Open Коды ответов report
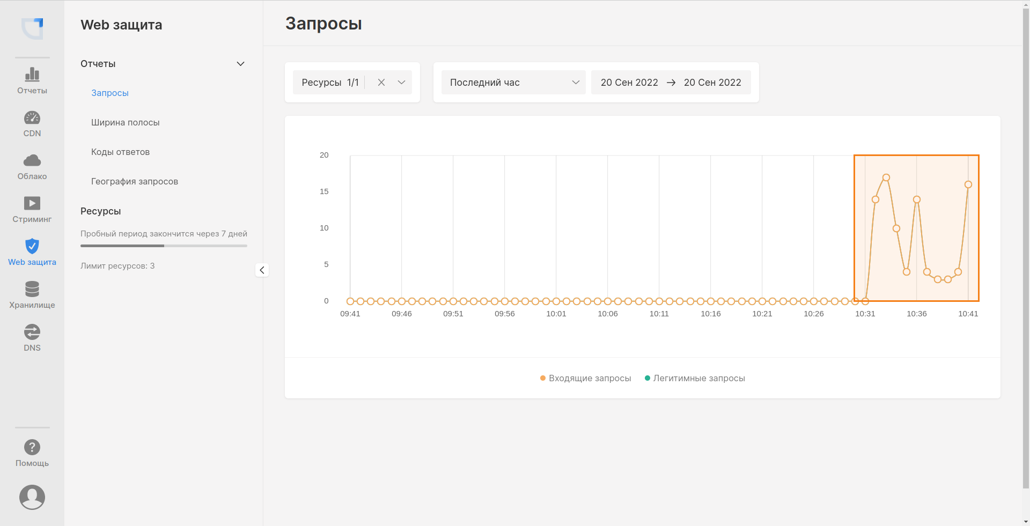The image size is (1030, 526). [120, 152]
